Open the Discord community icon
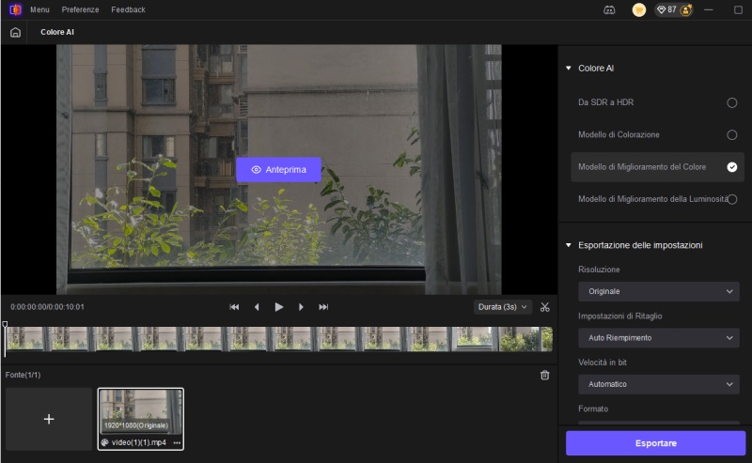The image size is (752, 463). click(611, 9)
